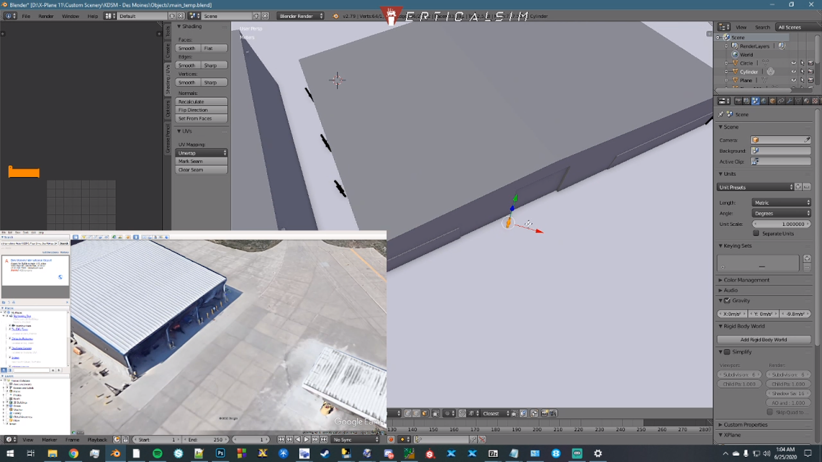Open the File menu
The height and width of the screenshot is (462, 822).
(x=26, y=16)
